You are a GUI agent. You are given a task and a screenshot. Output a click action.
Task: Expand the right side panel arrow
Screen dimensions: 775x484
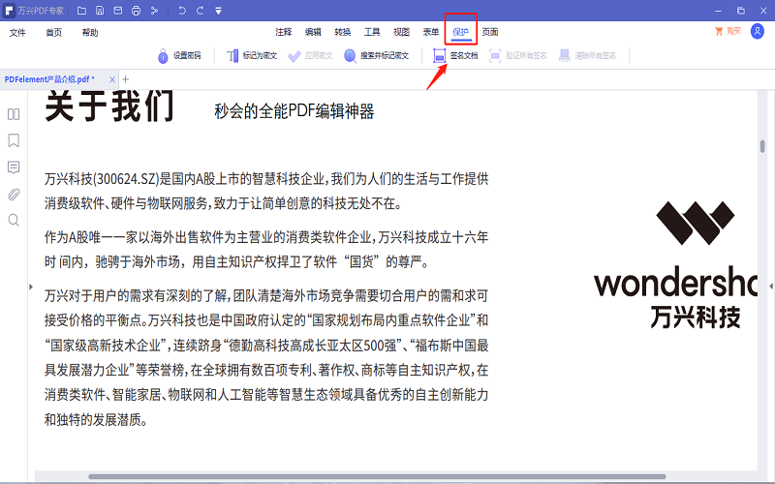770,286
